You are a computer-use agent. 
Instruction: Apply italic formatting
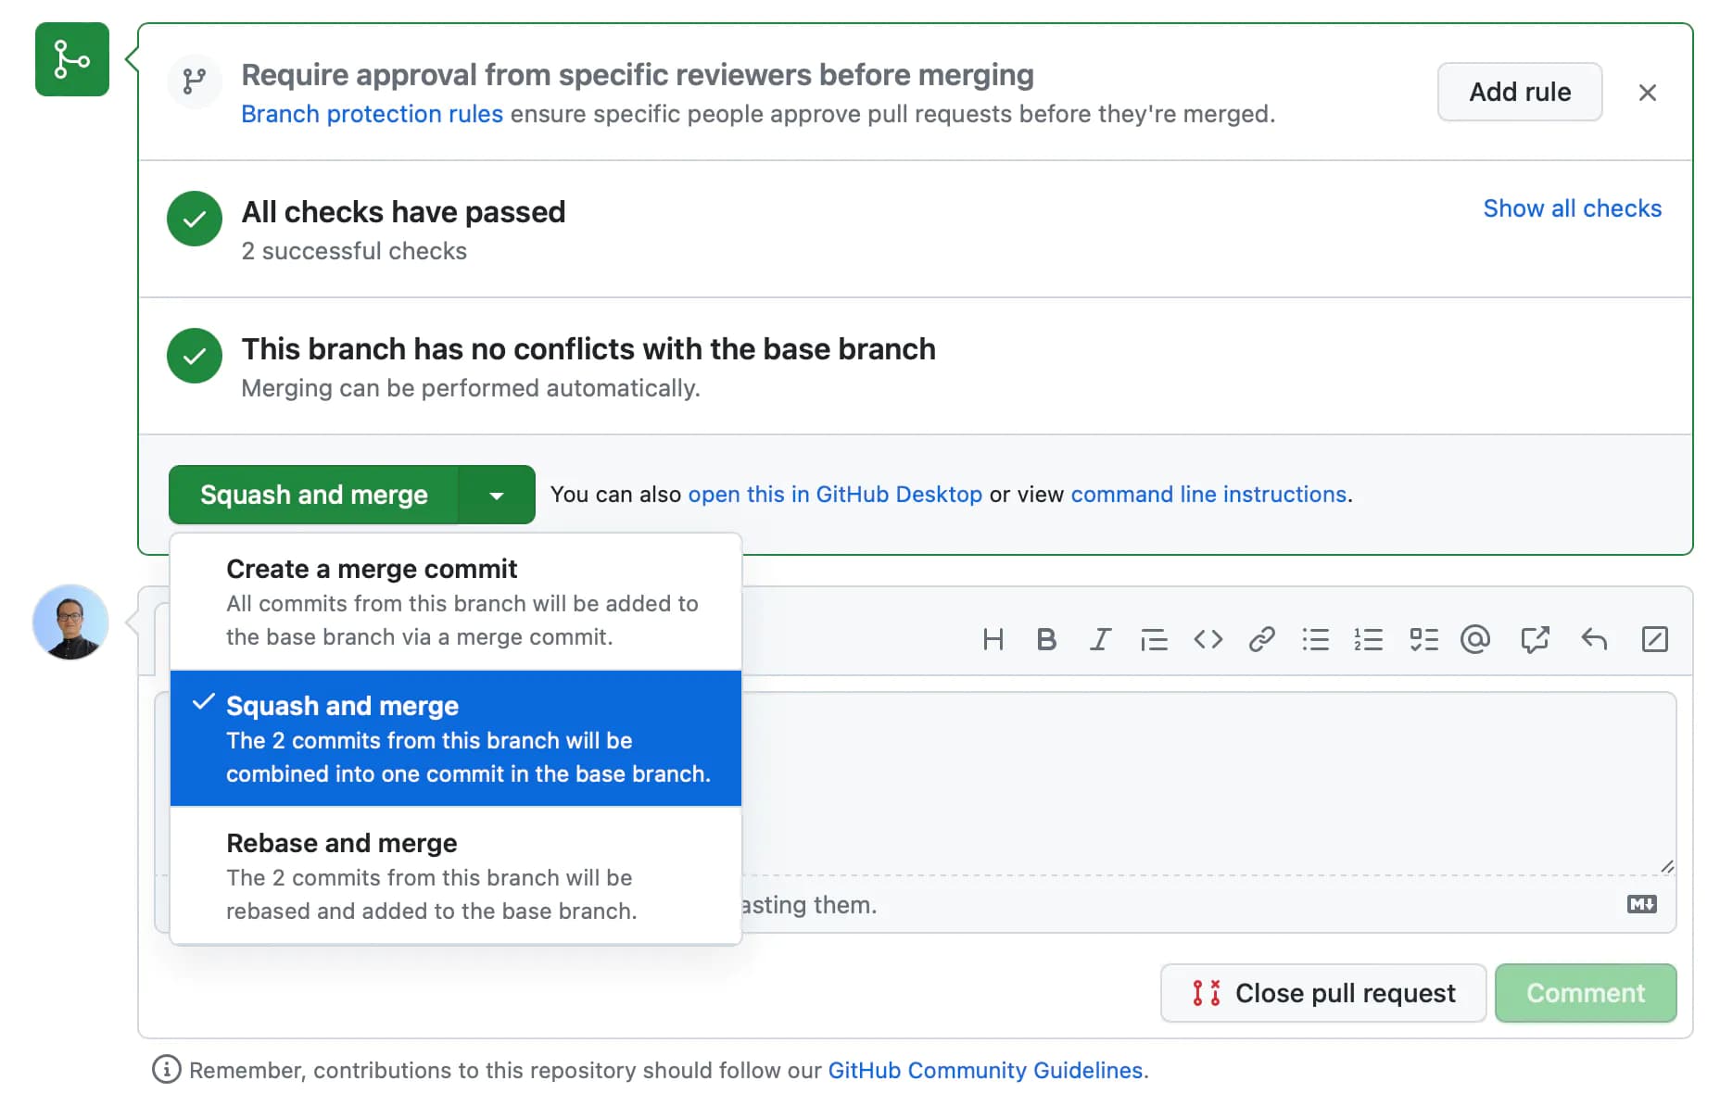[x=1100, y=639]
